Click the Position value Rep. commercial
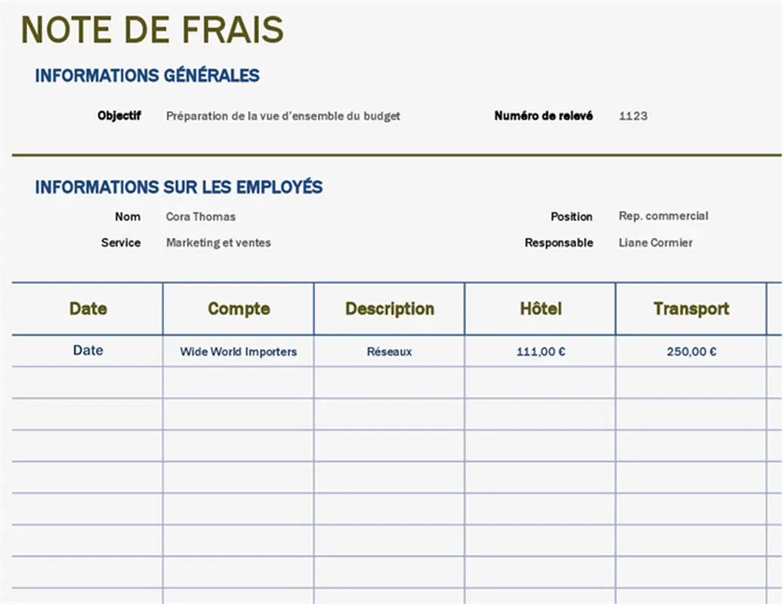Viewport: 784px width, 604px height. point(663,216)
